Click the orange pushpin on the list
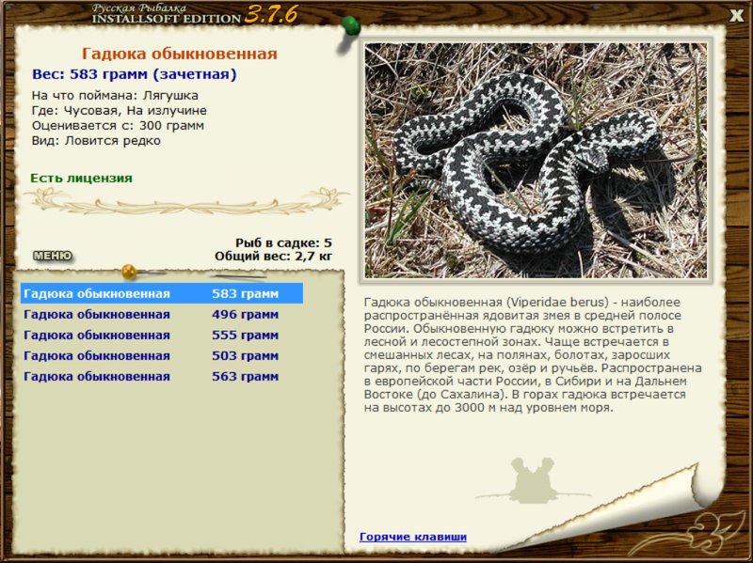Image resolution: width=753 pixels, height=563 pixels. point(129,272)
